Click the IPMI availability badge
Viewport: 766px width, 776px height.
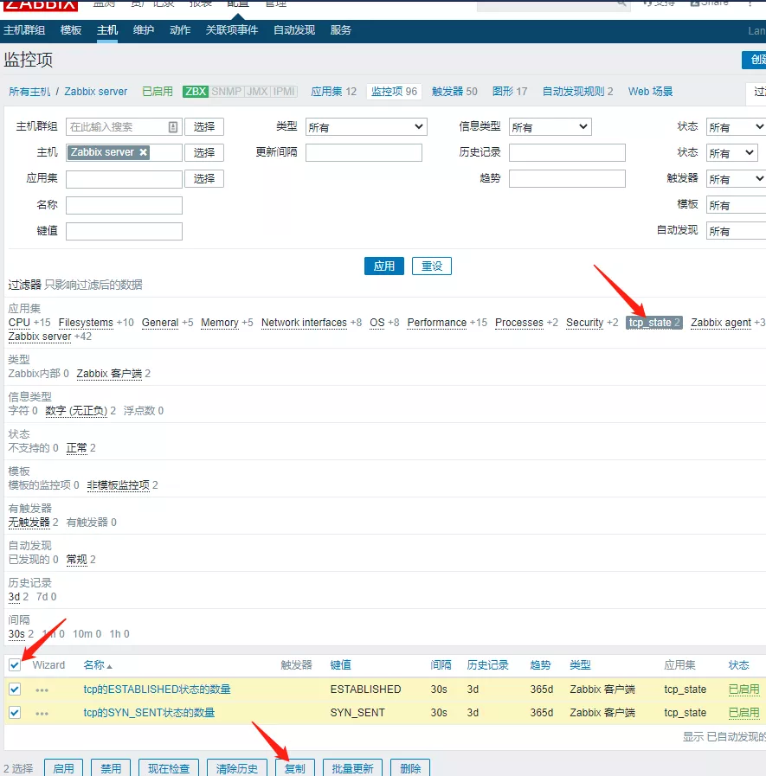(x=284, y=92)
